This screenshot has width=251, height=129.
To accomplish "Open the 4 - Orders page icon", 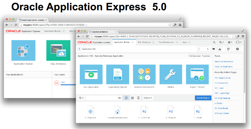I will (x=198, y=110).
